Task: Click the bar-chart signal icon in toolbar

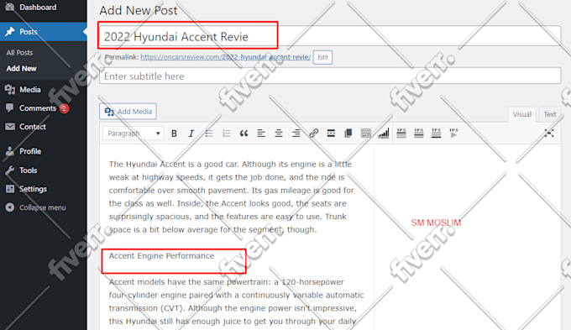Action: [383, 134]
